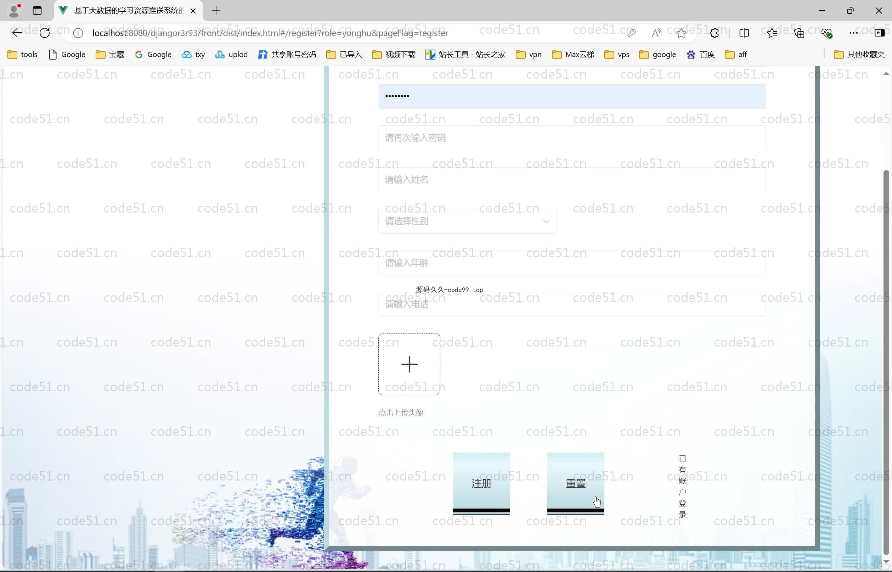Image resolution: width=892 pixels, height=572 pixels.
Task: Click the scrollbar up arrow
Action: [x=886, y=74]
